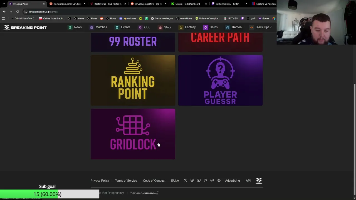Open the Privacy Policy link
Viewport: 356px width, 200px height.
pos(100,181)
